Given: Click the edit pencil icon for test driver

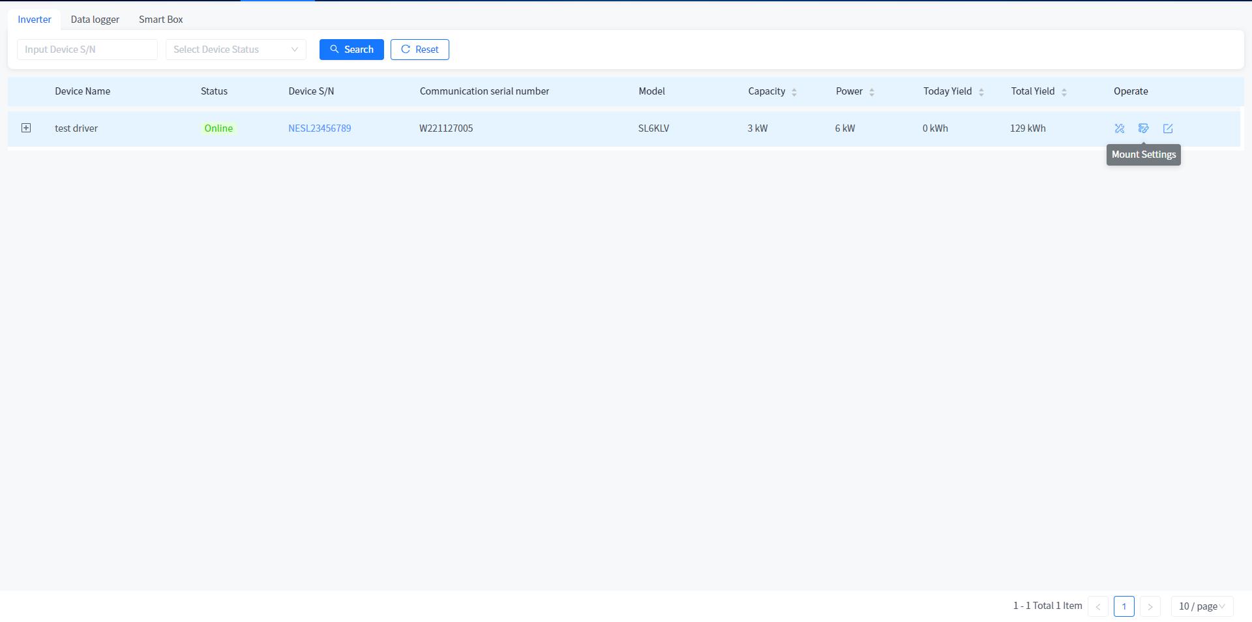Looking at the screenshot, I should 1167,128.
